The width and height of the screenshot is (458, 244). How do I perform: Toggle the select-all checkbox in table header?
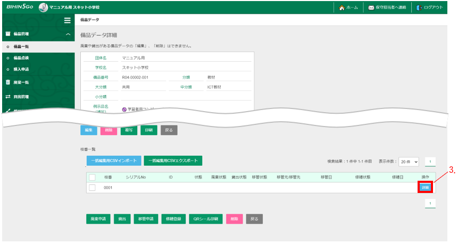[x=92, y=177]
